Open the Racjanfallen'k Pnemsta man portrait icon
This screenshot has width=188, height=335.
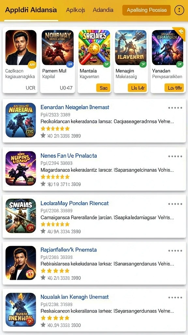[21, 263]
